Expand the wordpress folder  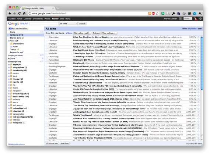(9, 123)
